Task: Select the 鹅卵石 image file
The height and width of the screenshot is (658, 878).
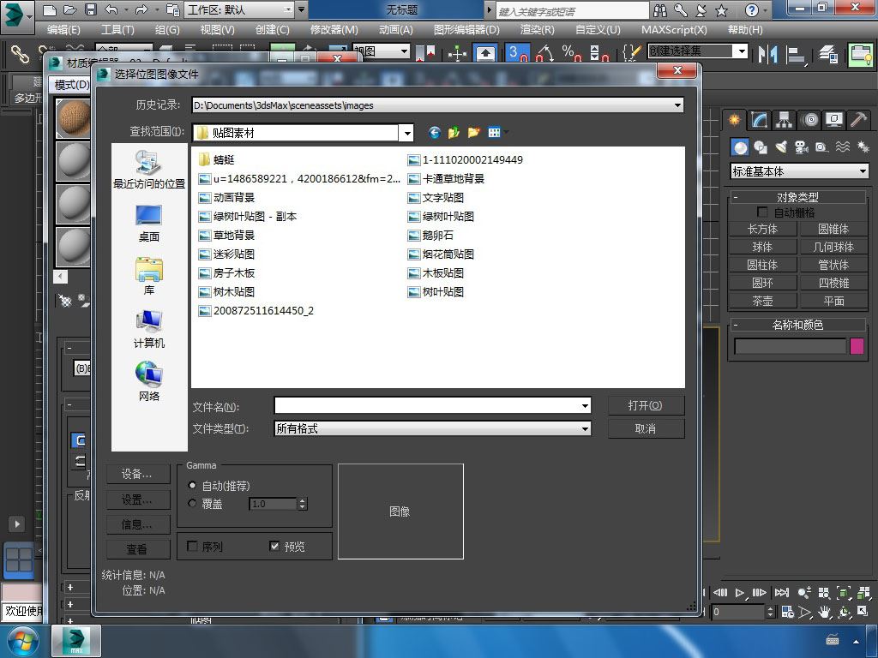Action: point(430,235)
